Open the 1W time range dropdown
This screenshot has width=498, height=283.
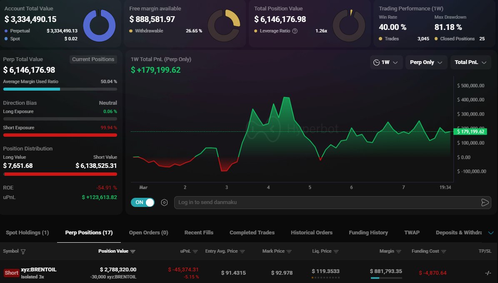coord(386,62)
